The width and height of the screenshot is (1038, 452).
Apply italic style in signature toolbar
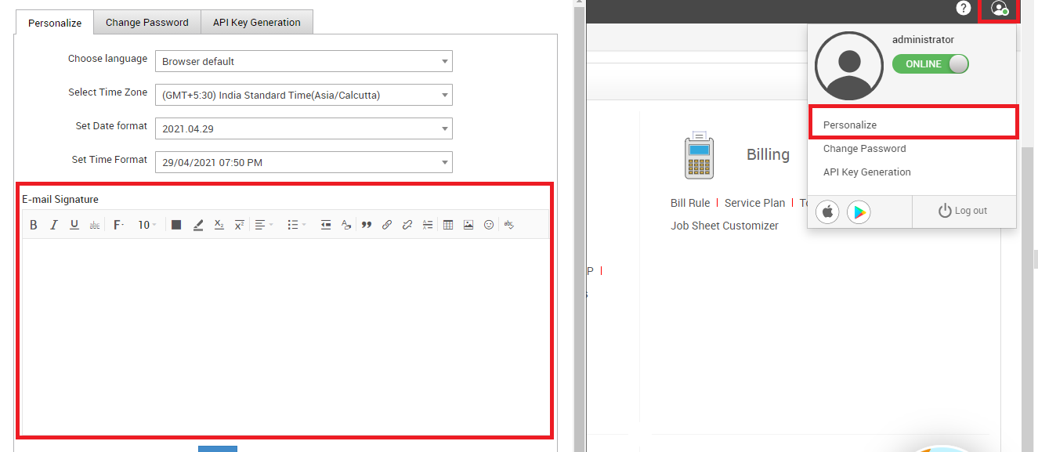pos(54,225)
